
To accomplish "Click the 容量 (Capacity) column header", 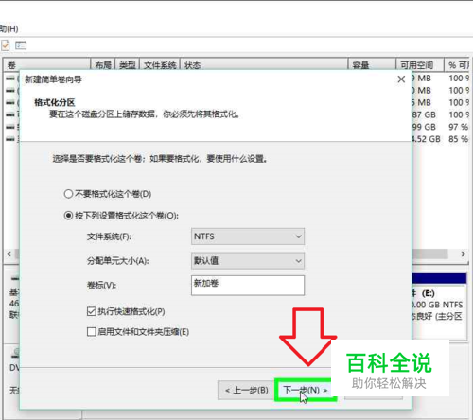I will [x=372, y=65].
